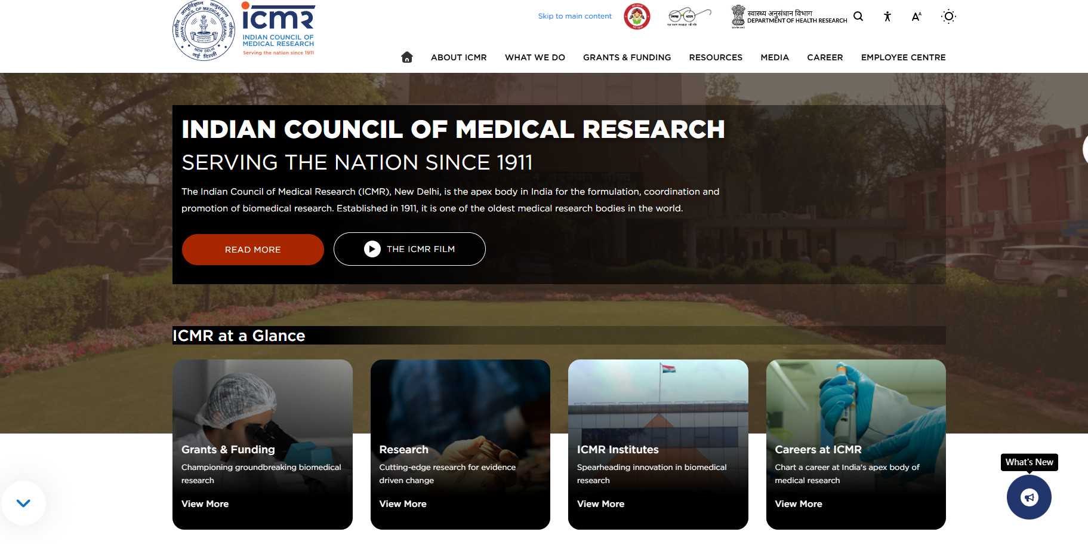
Task: Click the Grants & Funding card title
Action: (228, 450)
